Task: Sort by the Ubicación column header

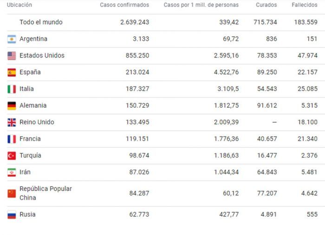Action: point(19,5)
